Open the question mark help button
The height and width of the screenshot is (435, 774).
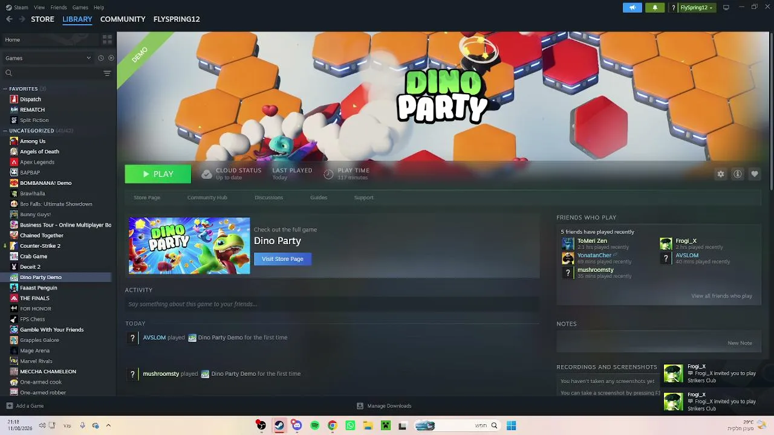click(673, 8)
